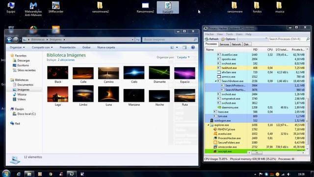Click Refresh in Process Hacker toolbar

(212, 39)
